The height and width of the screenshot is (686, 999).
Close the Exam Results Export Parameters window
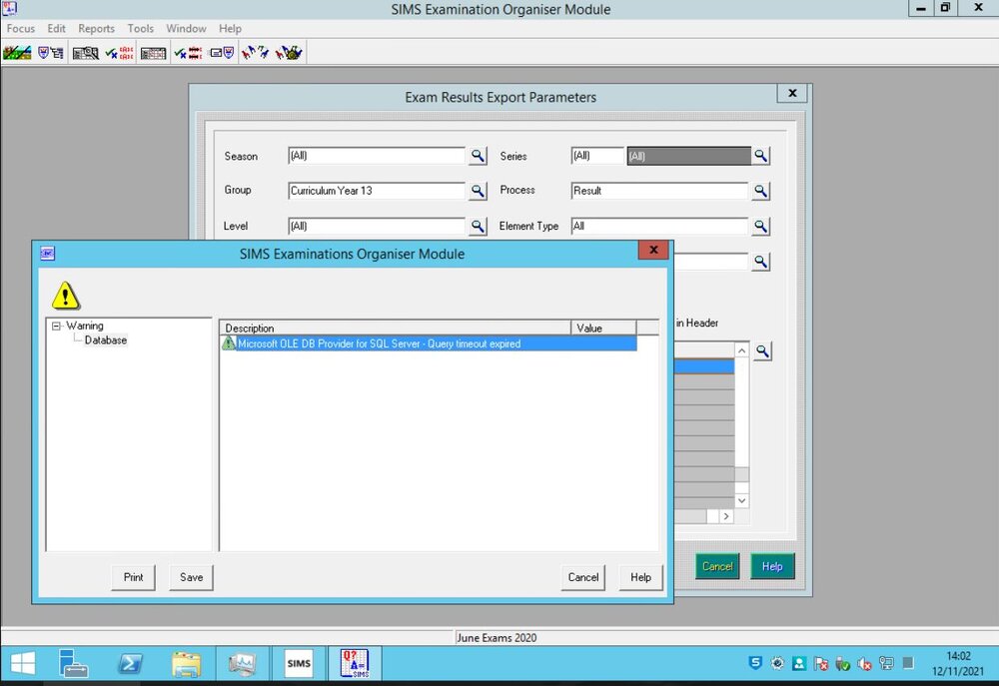(792, 93)
